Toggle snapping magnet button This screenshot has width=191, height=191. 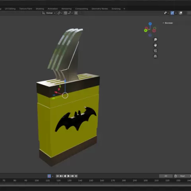tap(65, 13)
